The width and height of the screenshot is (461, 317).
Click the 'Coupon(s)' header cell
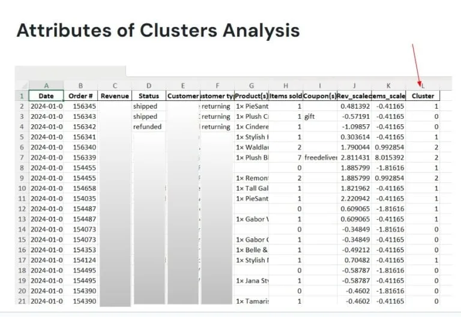[x=320, y=96]
